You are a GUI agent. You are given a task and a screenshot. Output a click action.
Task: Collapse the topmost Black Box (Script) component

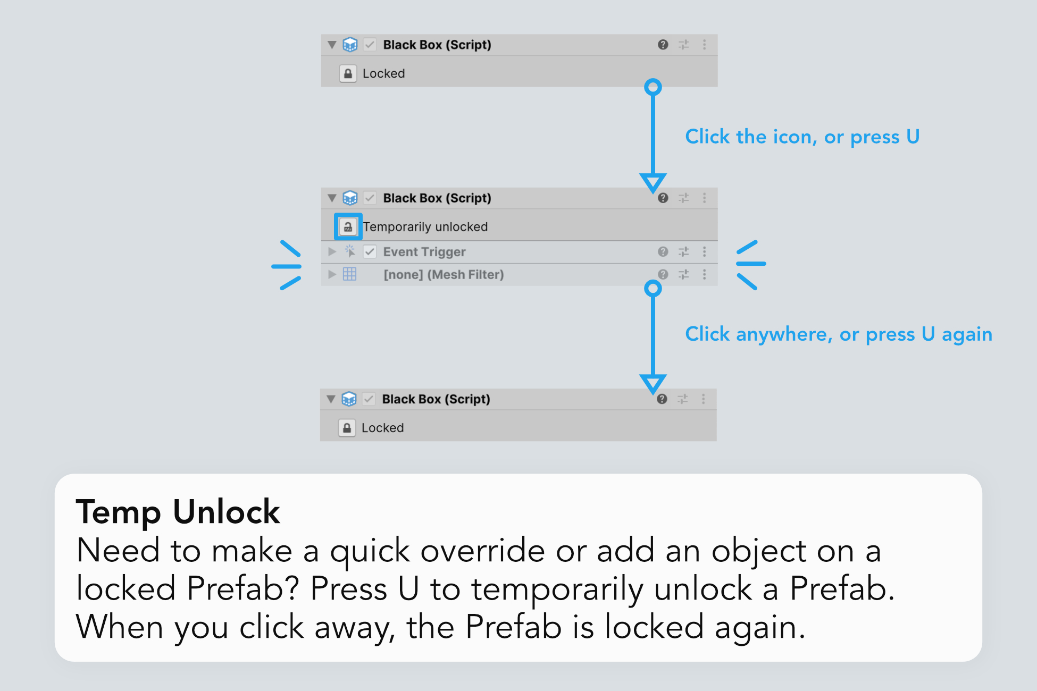pos(332,45)
